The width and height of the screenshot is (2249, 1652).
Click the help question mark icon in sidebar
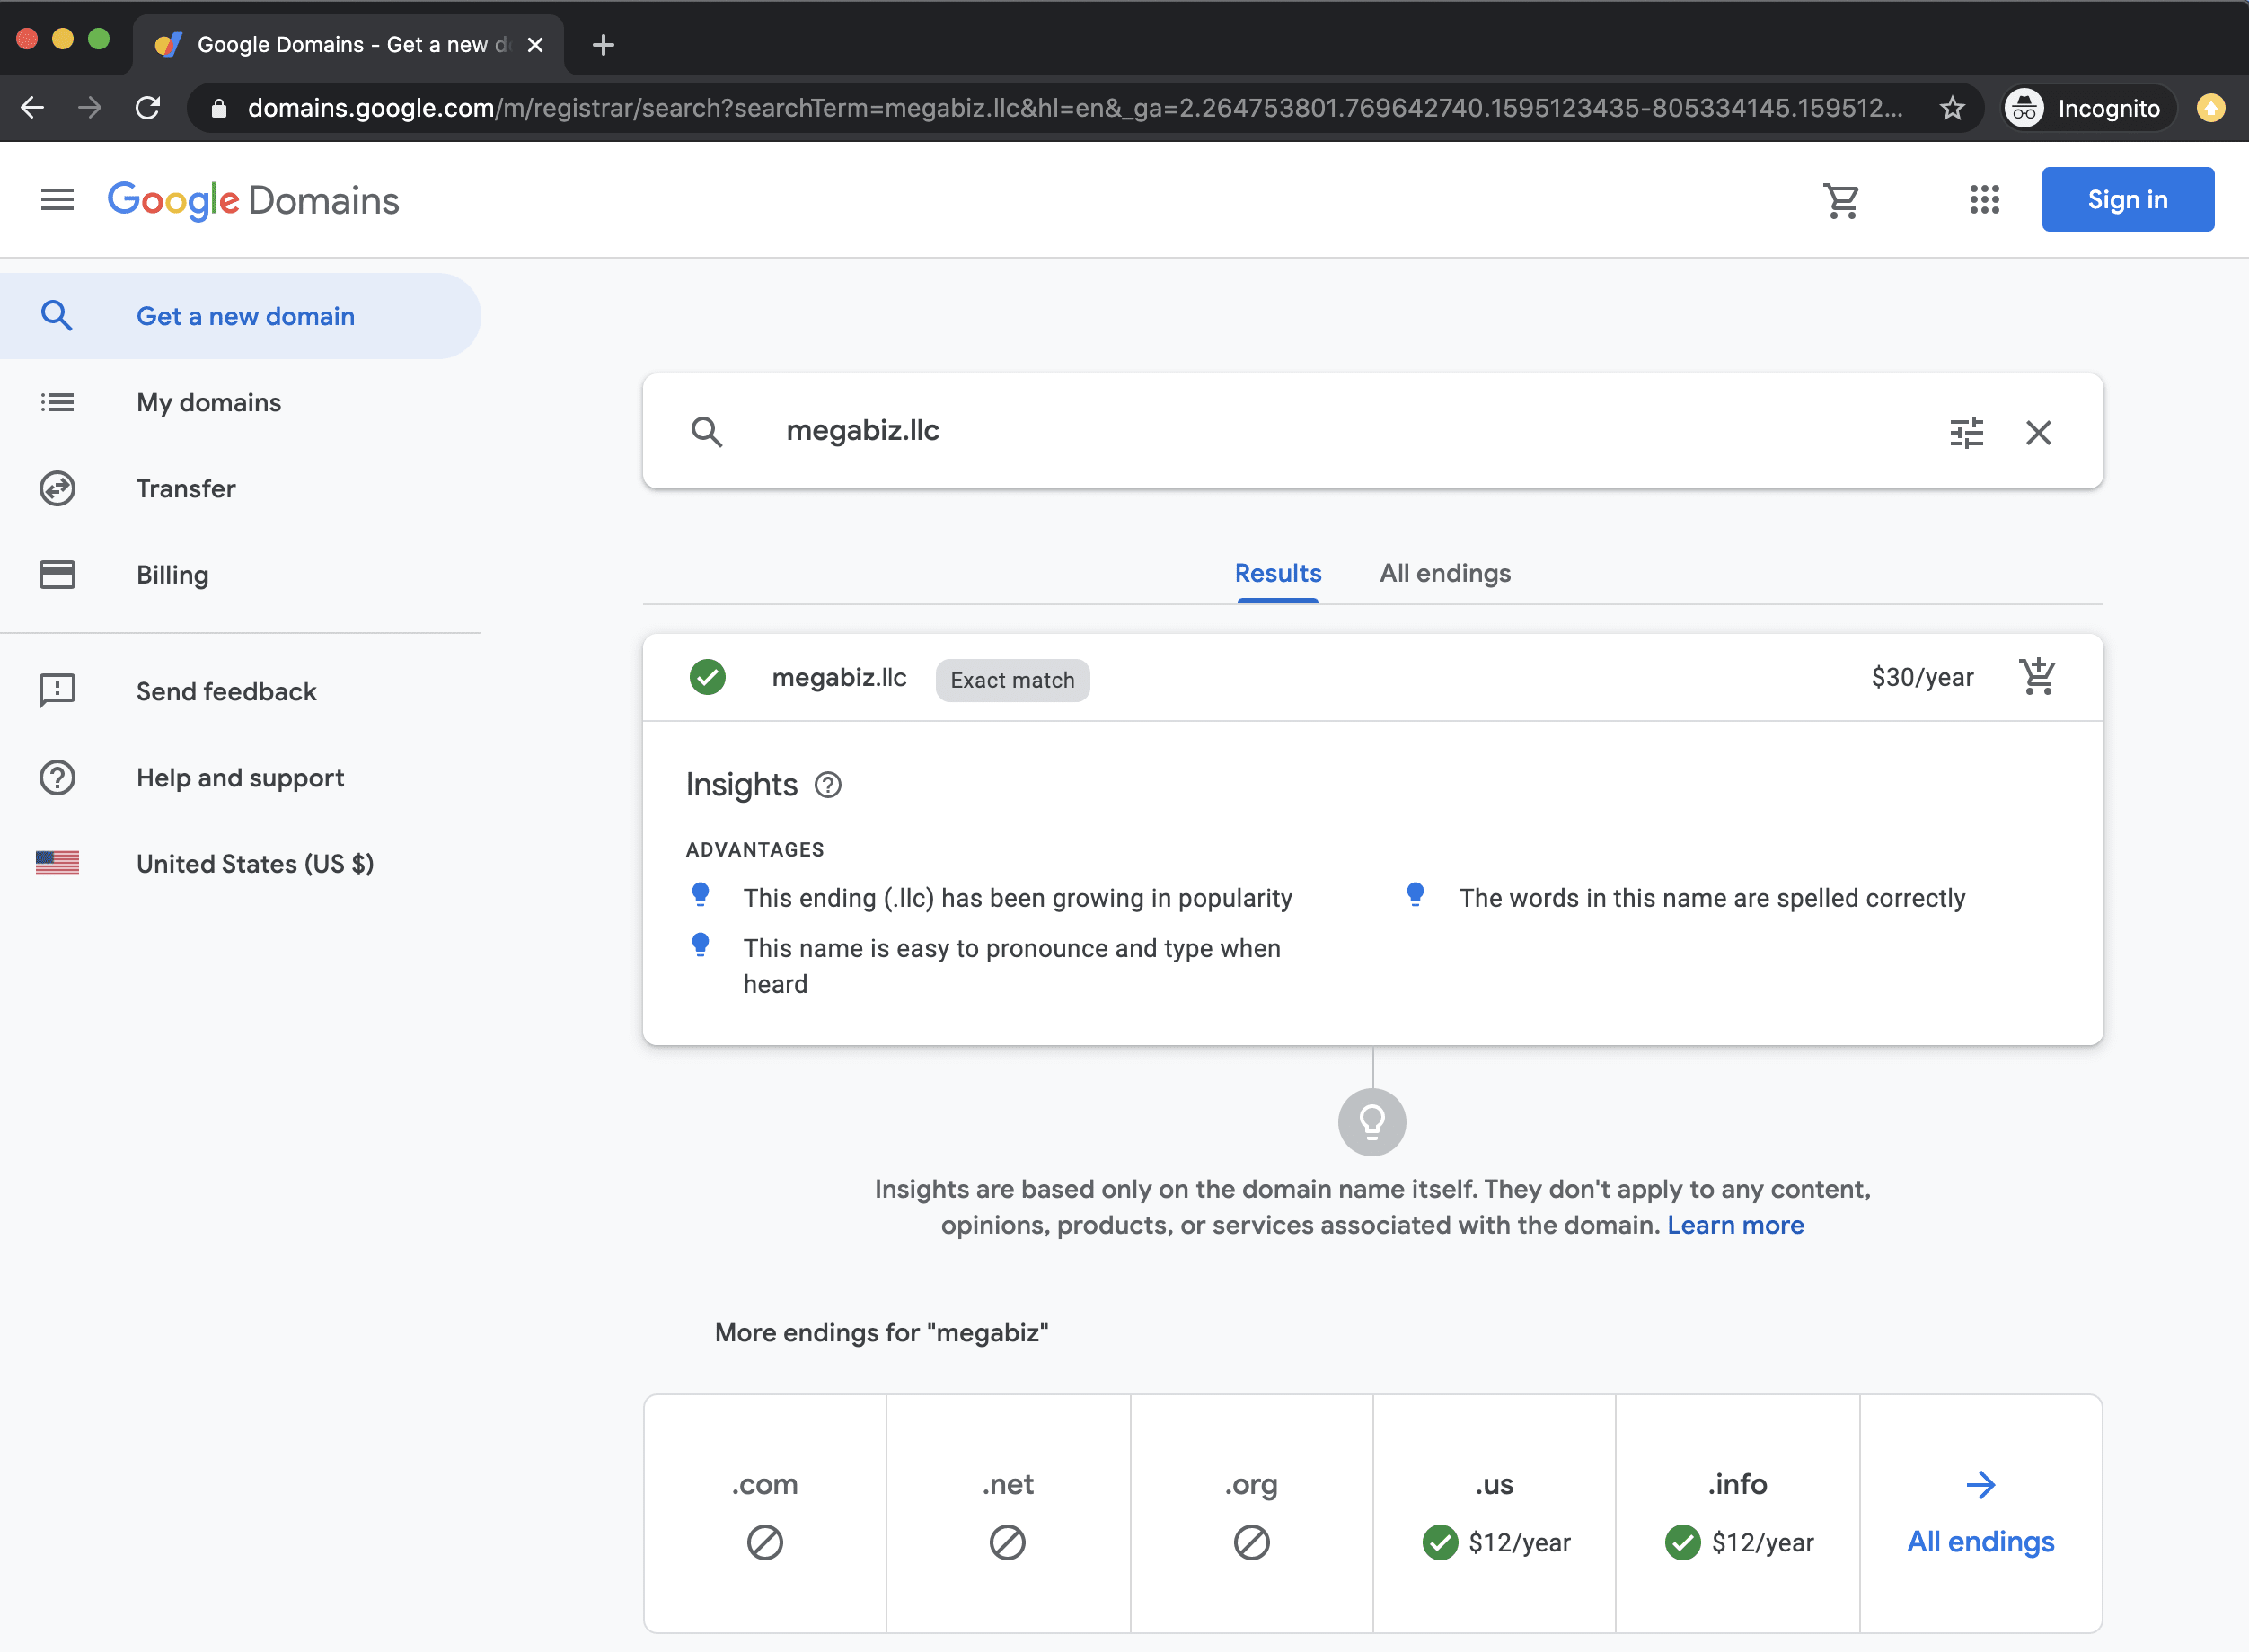pyautogui.click(x=57, y=777)
